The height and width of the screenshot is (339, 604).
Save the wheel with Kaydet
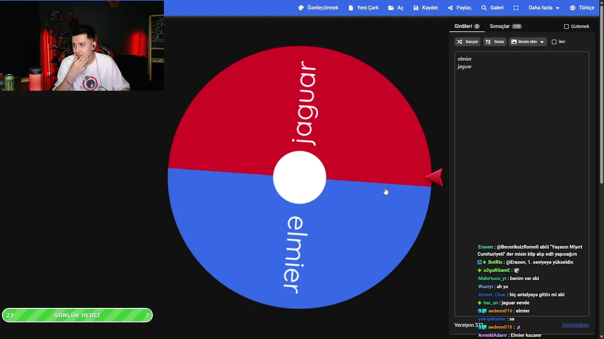point(426,8)
